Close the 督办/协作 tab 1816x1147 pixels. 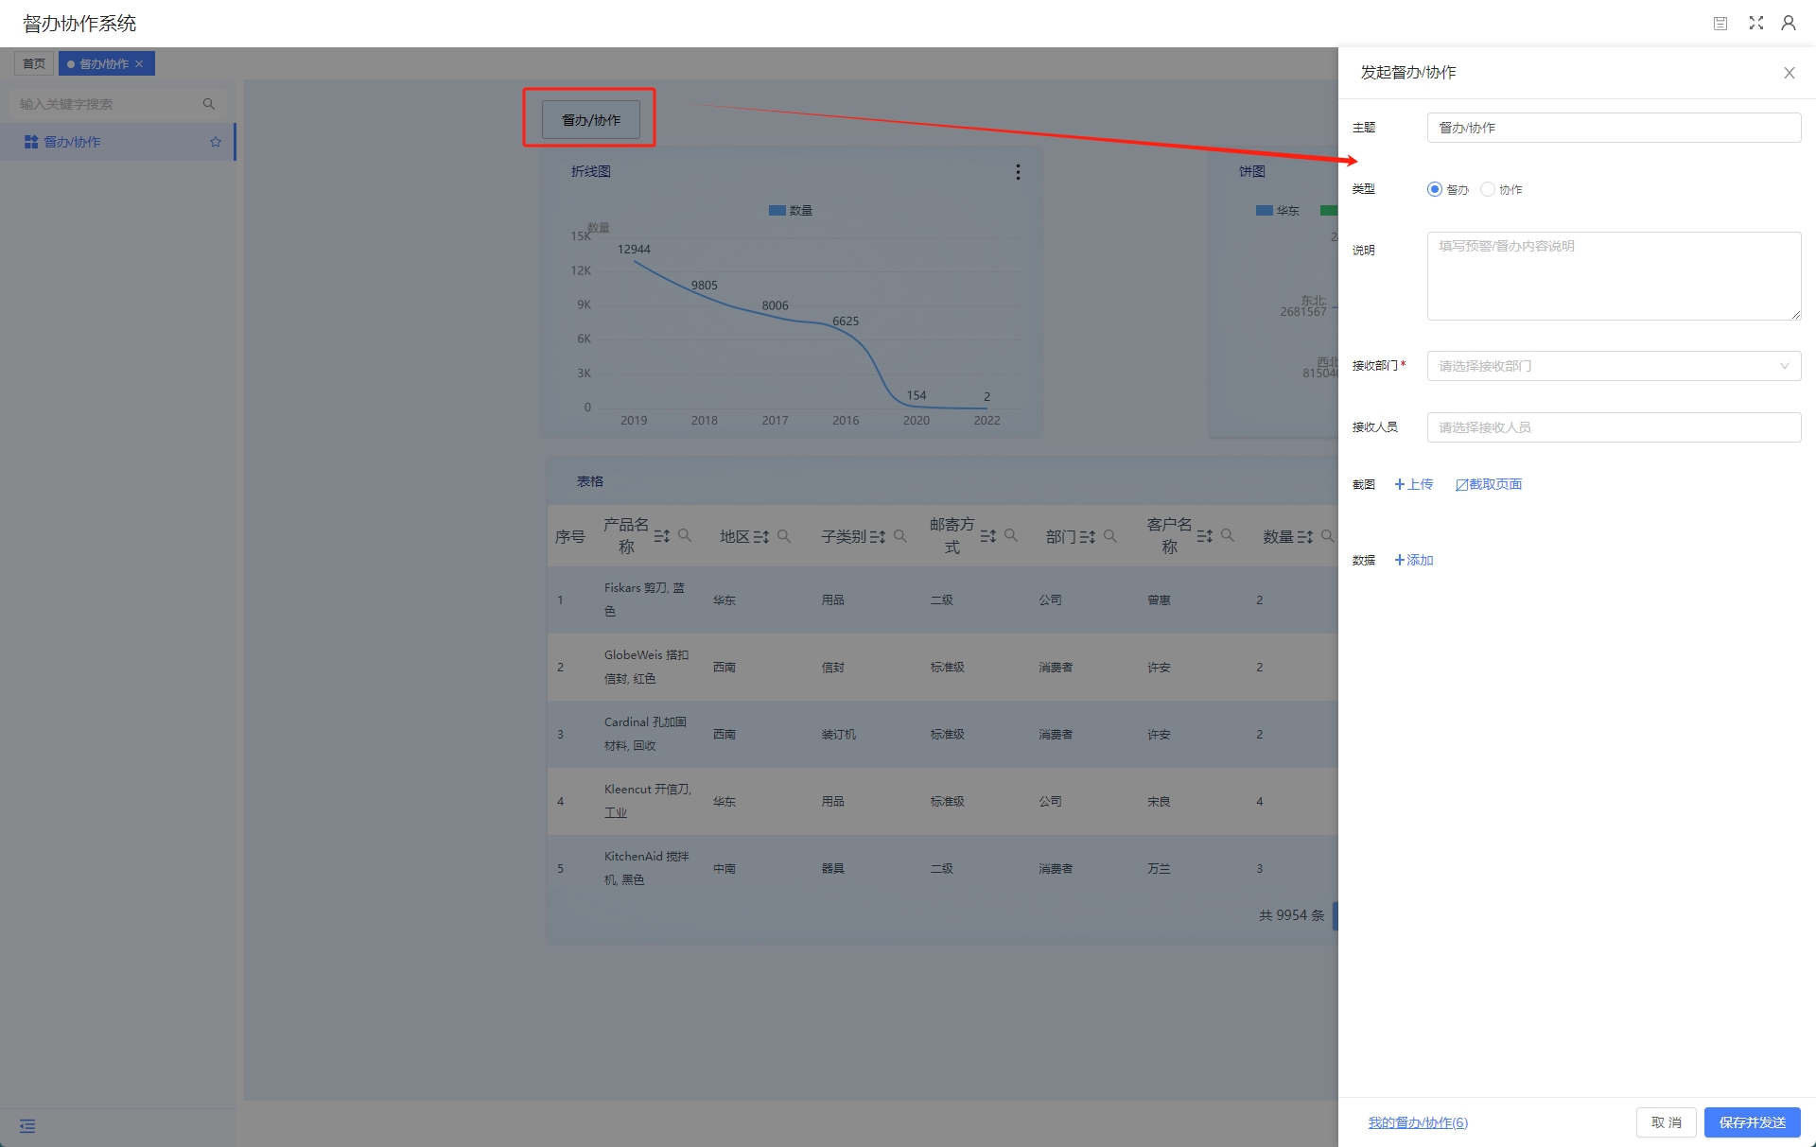pyautogui.click(x=139, y=64)
